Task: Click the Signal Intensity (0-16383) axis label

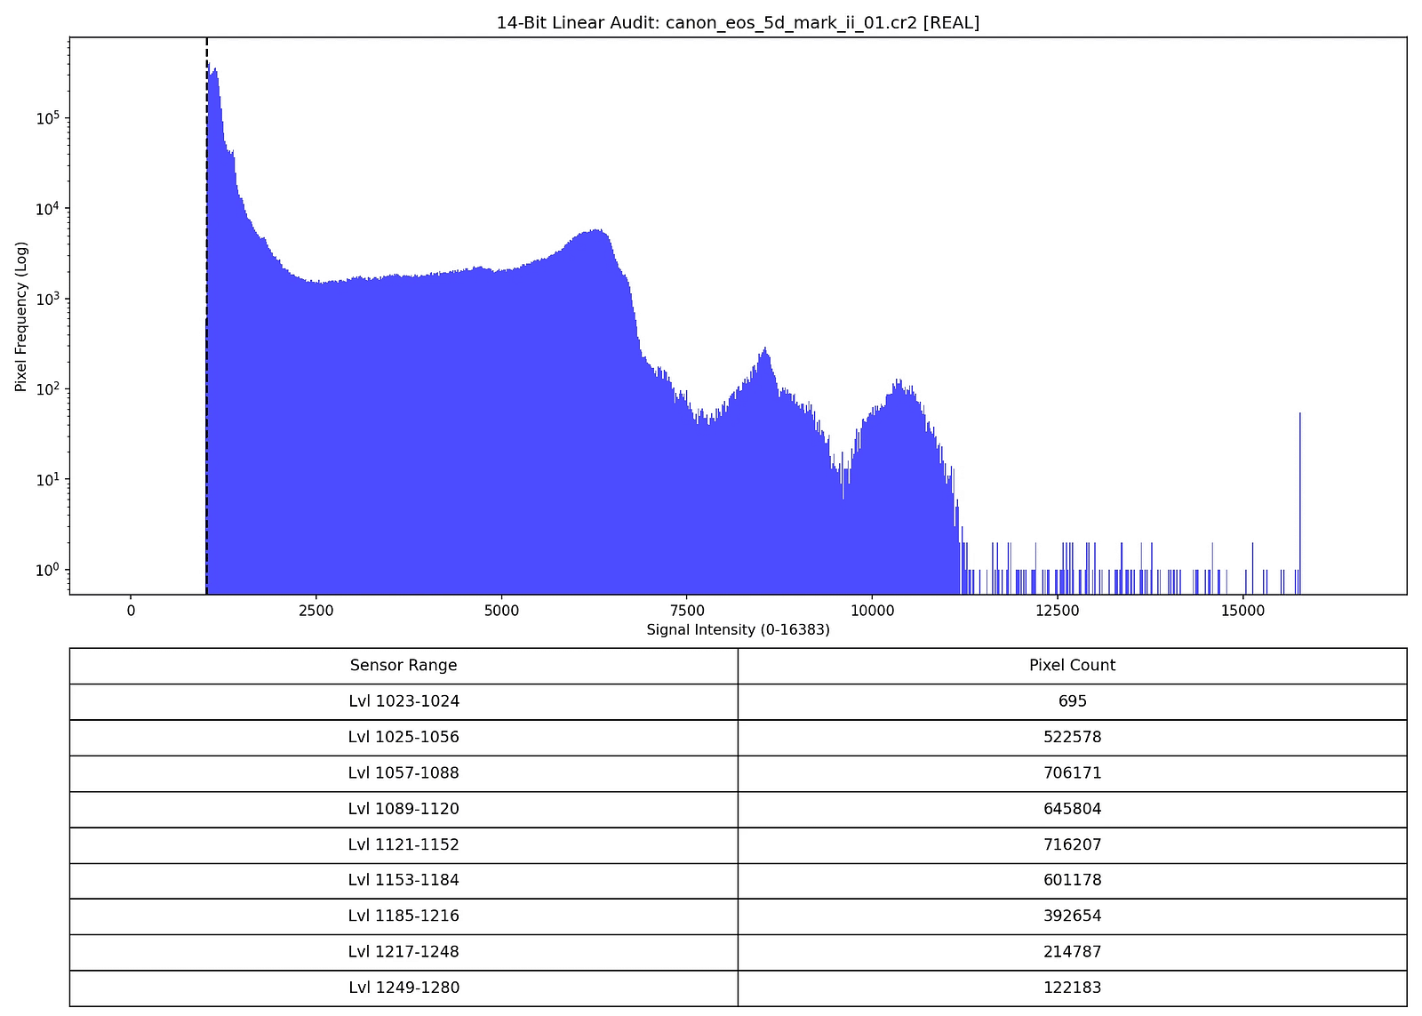Action: tap(738, 628)
